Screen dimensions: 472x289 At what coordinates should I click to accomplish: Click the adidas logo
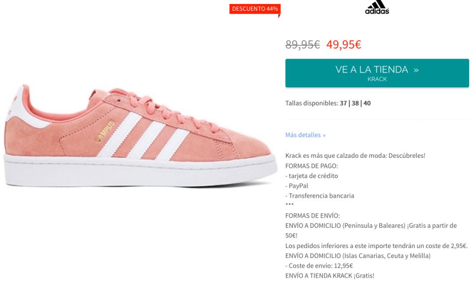[x=377, y=7]
